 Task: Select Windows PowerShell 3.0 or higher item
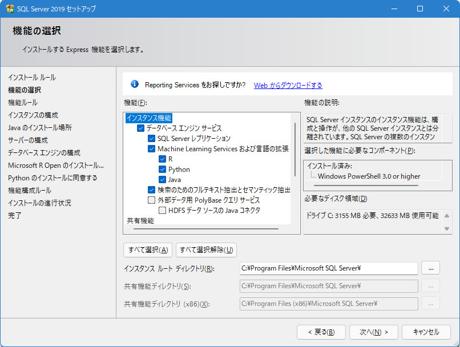(x=369, y=176)
